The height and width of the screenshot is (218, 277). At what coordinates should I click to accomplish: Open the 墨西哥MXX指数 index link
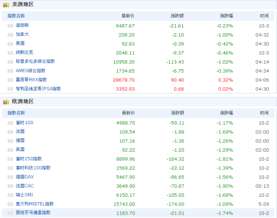point(31,80)
